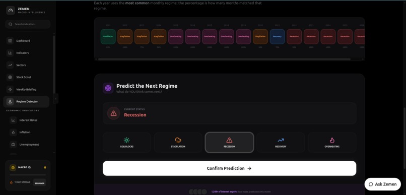Viewport: 406px width, 195px height.
Task: Select the 2012 Stagflation regime card
Action: [125, 36]
